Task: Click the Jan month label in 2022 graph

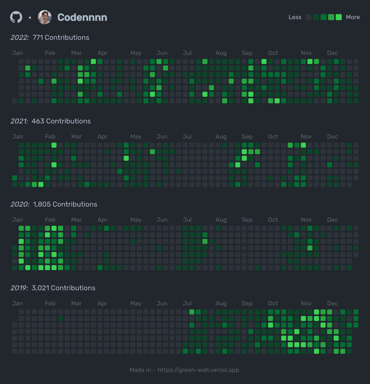Action: 17,53
